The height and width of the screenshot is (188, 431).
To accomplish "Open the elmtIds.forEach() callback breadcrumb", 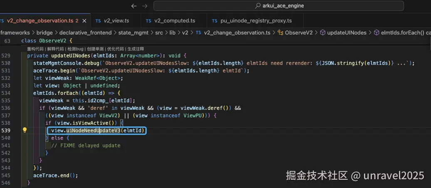I will [x=403, y=33].
